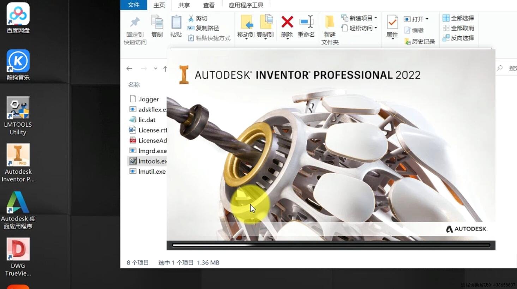
Task: Click Paste shortcut in the ribbon
Action: 209,38
